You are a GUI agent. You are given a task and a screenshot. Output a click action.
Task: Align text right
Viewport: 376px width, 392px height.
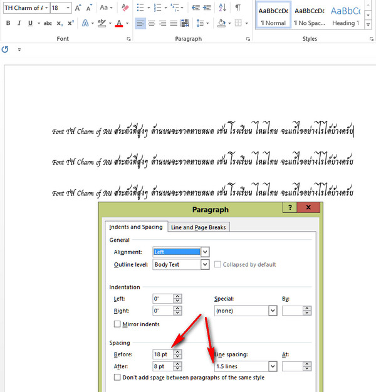[x=162, y=23]
